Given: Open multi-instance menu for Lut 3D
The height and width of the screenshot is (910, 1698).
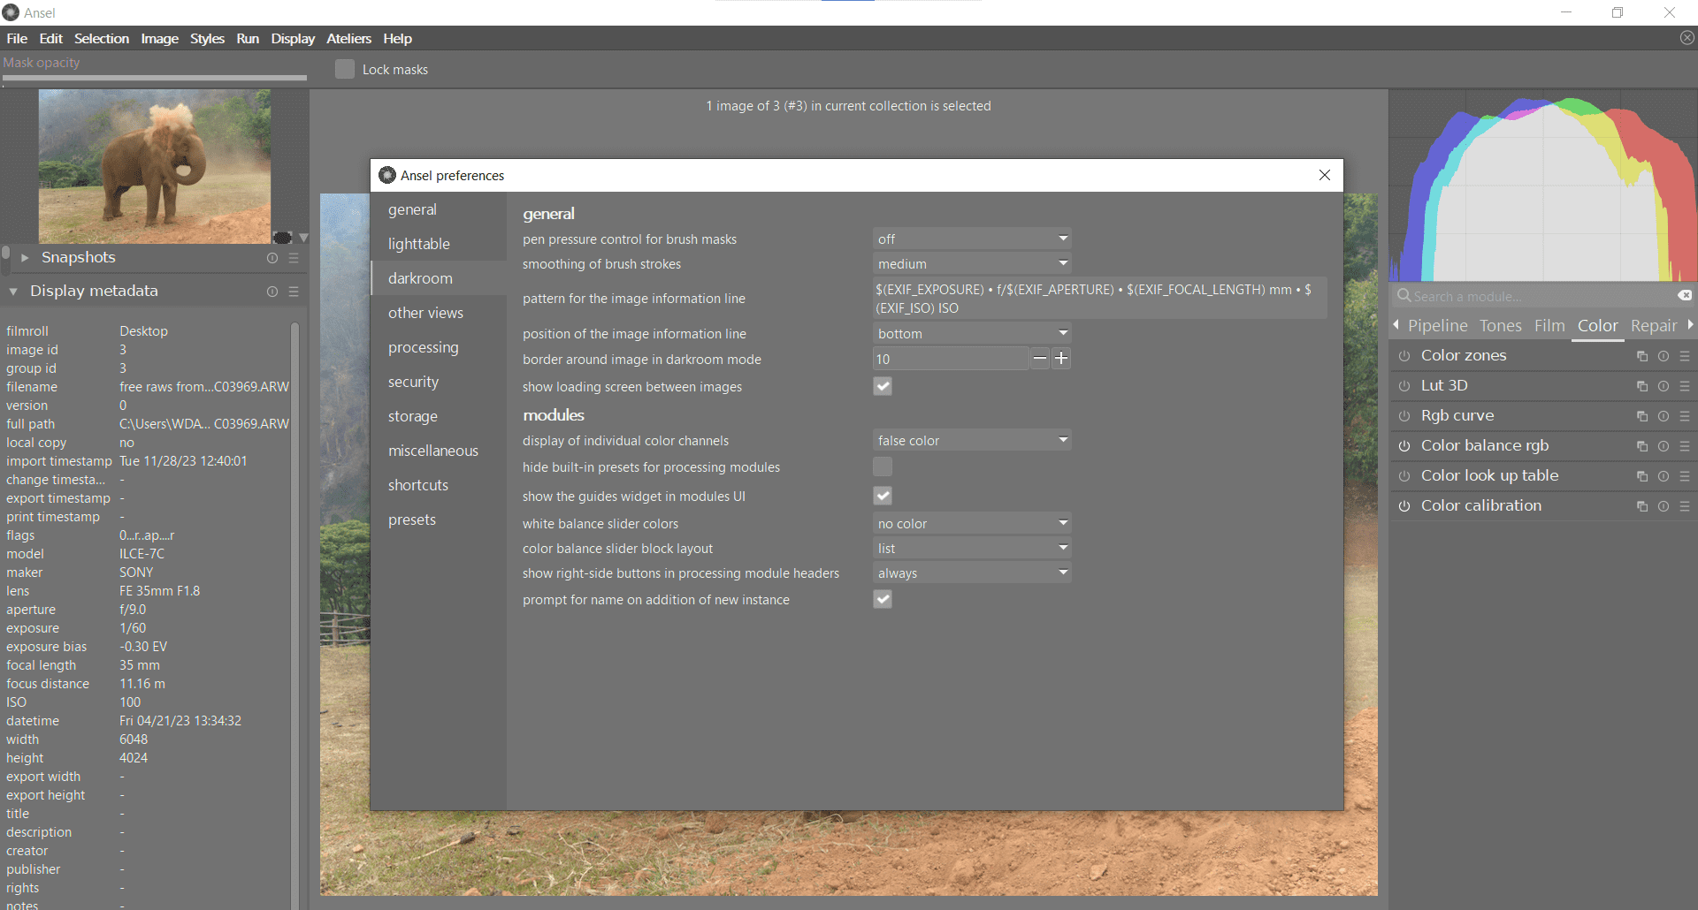Looking at the screenshot, I should coord(1642,386).
